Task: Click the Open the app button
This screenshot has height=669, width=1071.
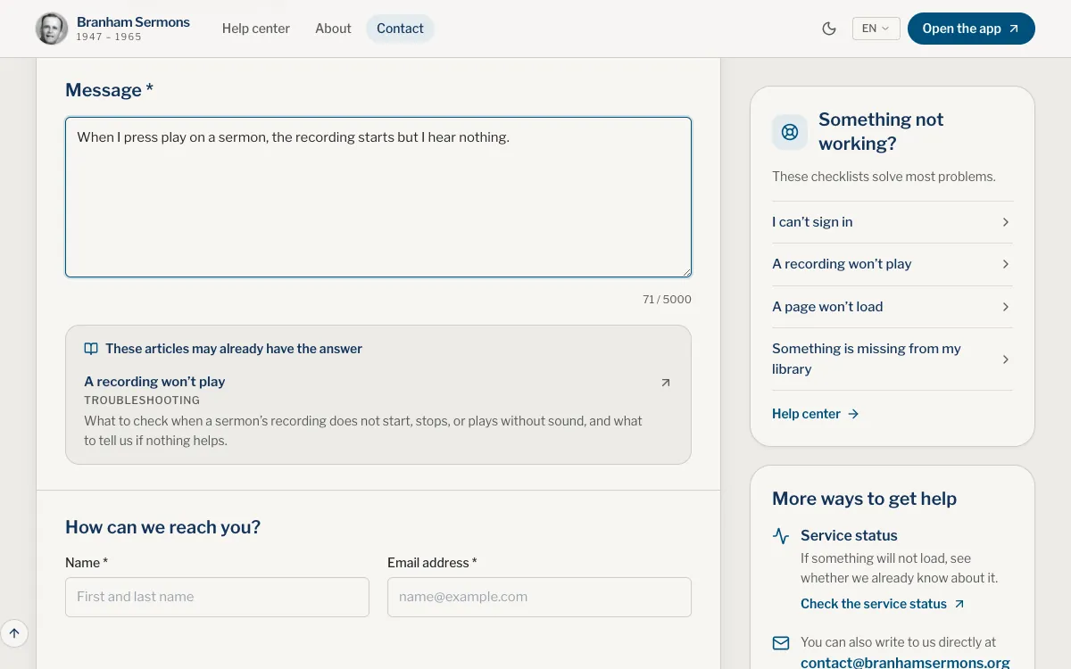Action: click(971, 29)
